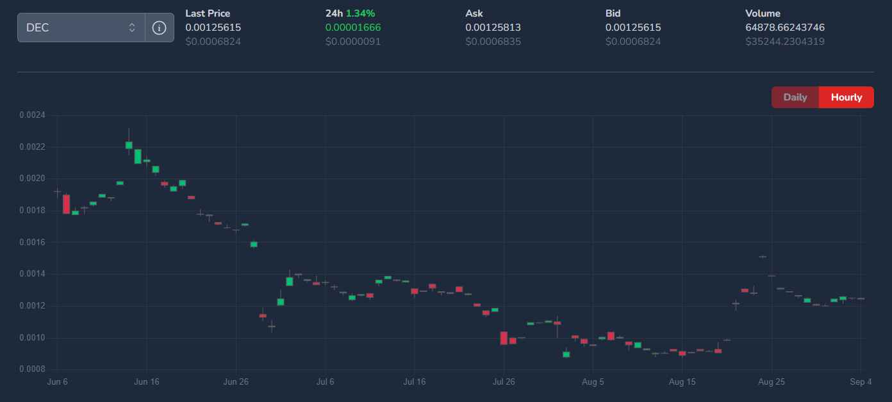Image resolution: width=892 pixels, height=402 pixels.
Task: Click the 0.0016 price axis label
Action: tap(32, 243)
